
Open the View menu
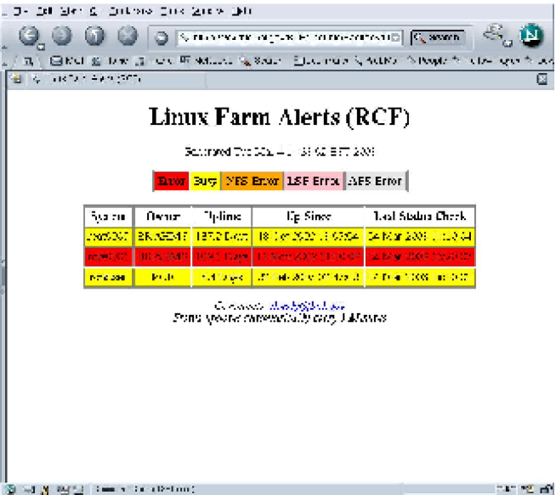(71, 11)
